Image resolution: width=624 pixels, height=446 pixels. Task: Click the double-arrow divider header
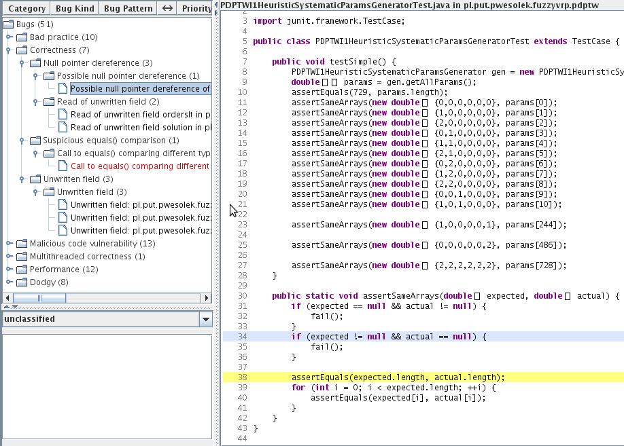(167, 8)
